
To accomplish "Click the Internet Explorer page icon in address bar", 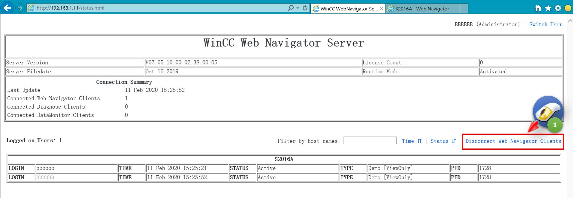I will click(x=31, y=8).
